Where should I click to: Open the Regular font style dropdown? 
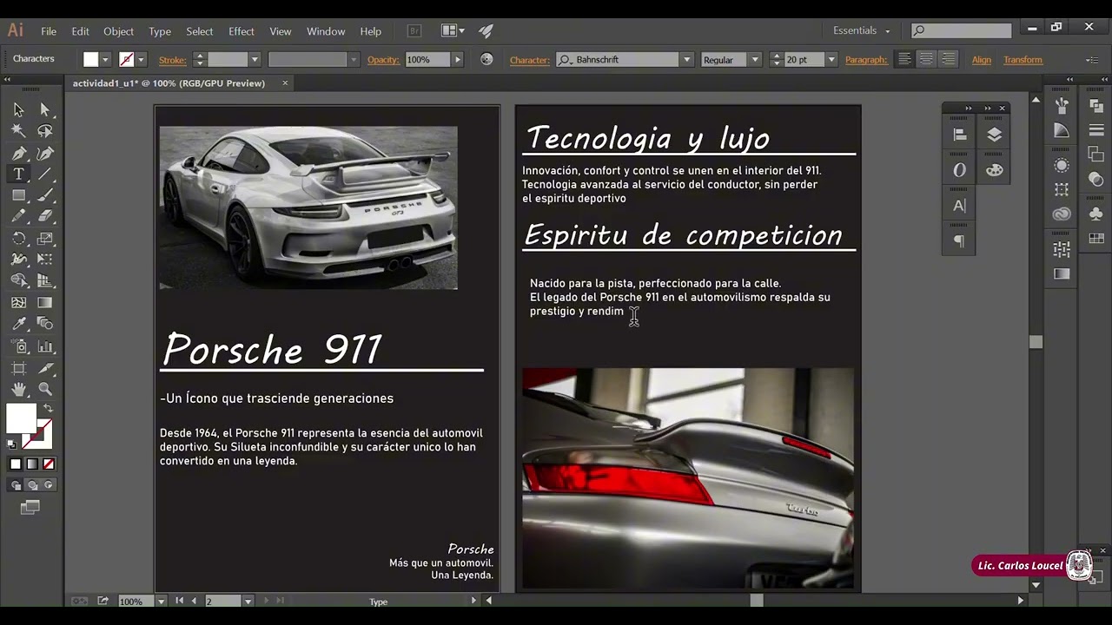[754, 60]
